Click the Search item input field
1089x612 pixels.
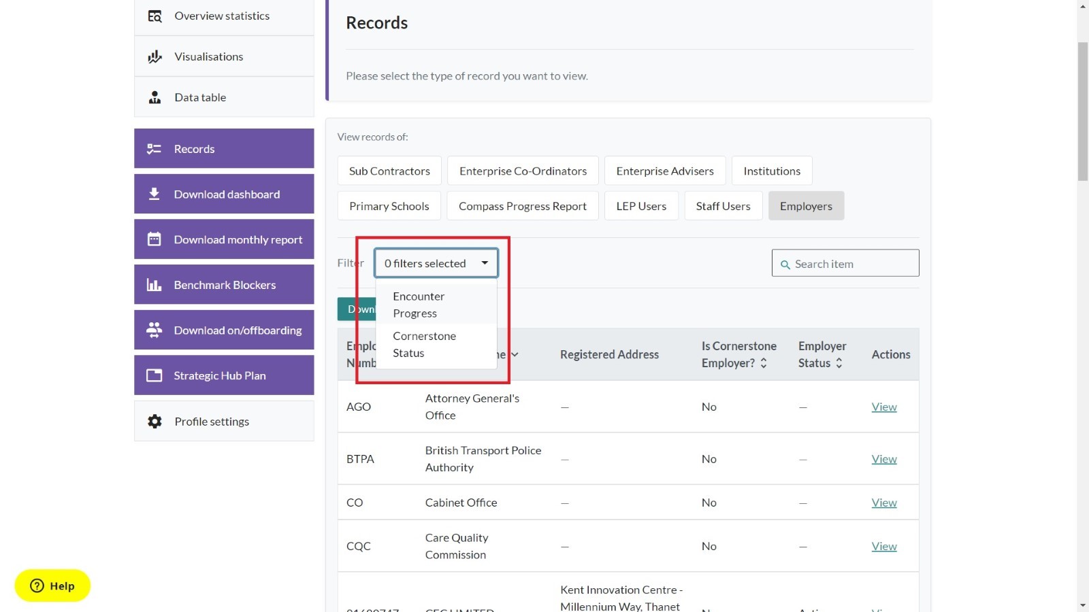(851, 264)
